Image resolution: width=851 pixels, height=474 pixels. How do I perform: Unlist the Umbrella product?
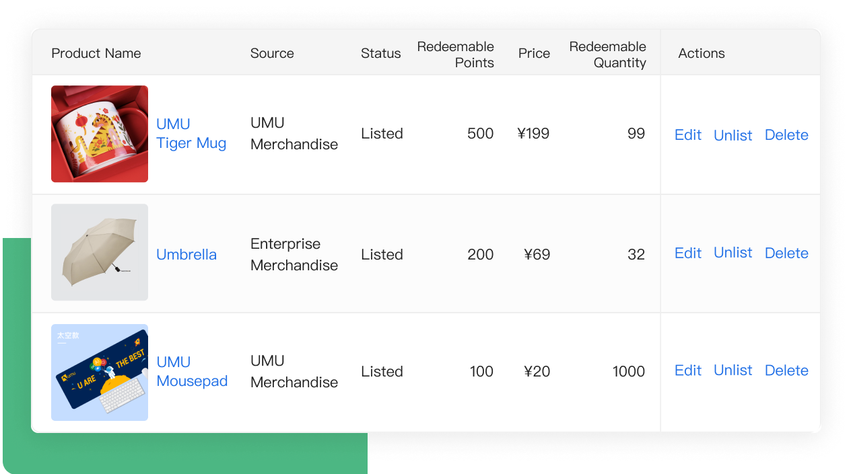733,253
